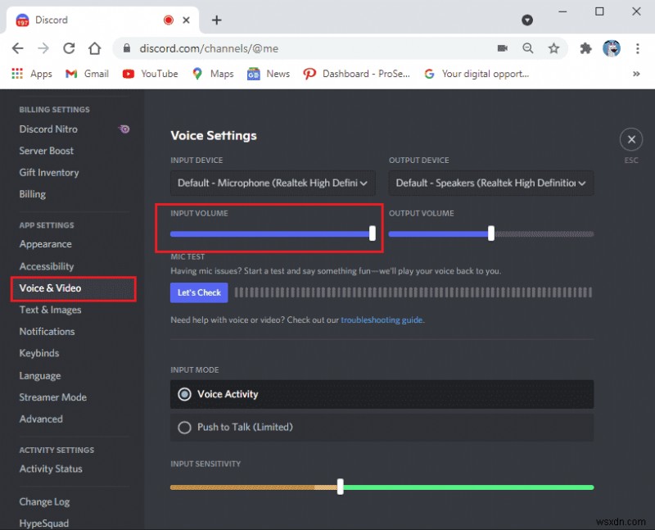The height and width of the screenshot is (530, 655).
Task: Adjust the Input Sensitivity slider handle
Action: [x=340, y=487]
